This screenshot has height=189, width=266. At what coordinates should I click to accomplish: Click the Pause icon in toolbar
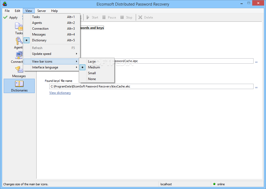tap(104, 17)
